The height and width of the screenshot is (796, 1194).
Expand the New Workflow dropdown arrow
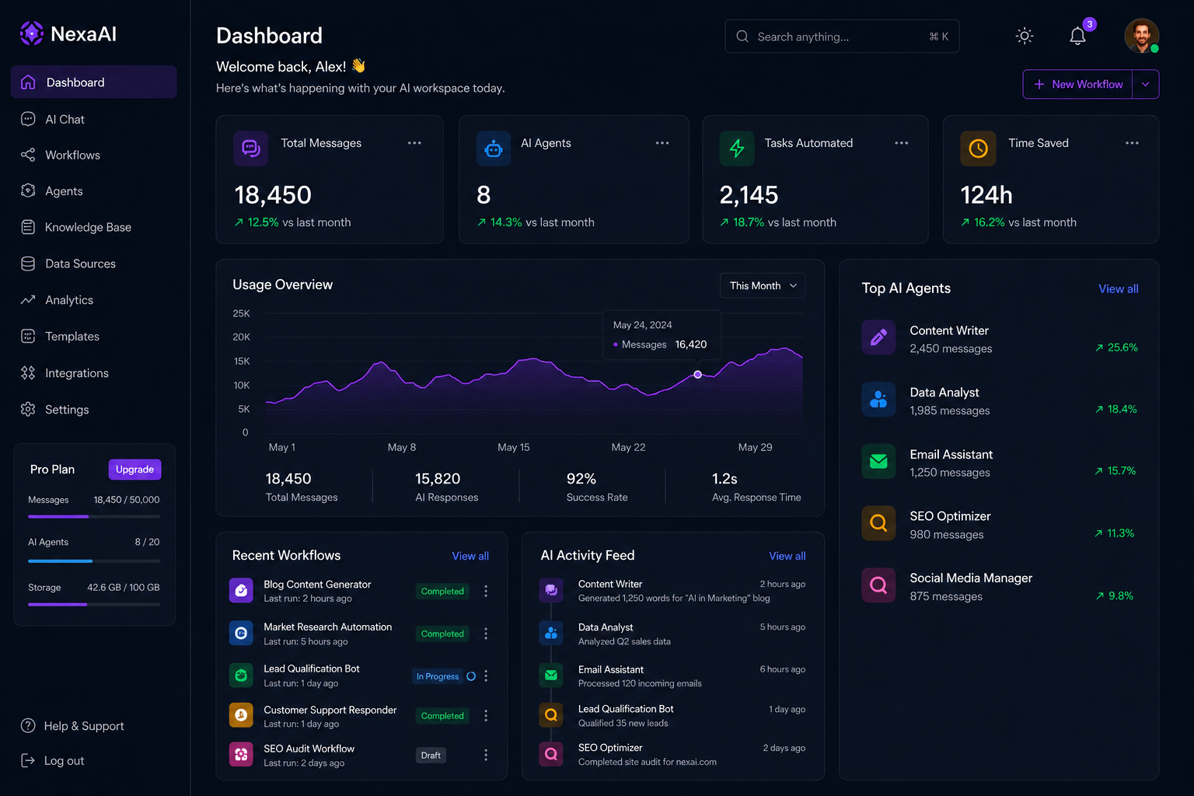1146,84
